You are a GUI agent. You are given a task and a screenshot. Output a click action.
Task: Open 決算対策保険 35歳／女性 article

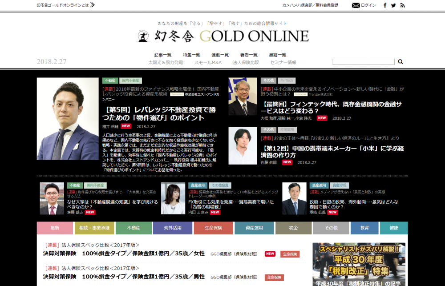pos(124,254)
